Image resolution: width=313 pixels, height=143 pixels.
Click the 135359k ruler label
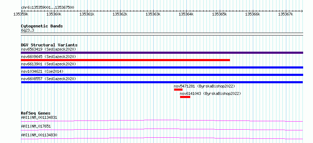tap(21, 14)
